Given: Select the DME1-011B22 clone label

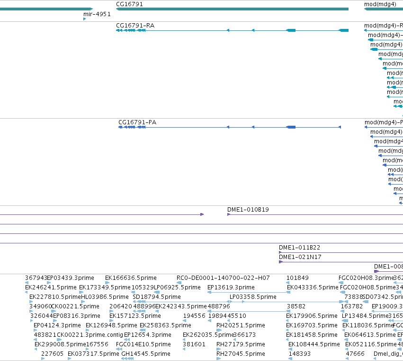Looking at the screenshot, I should [x=299, y=248].
